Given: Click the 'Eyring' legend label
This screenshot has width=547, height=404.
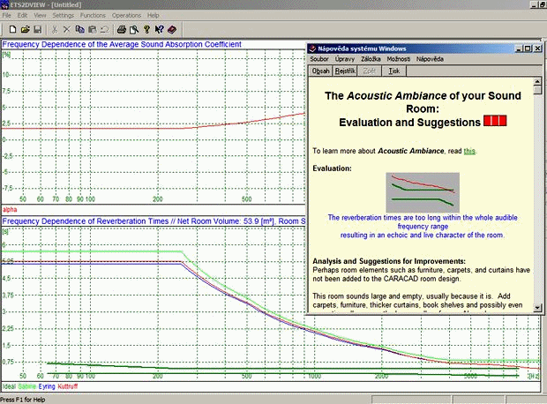Looking at the screenshot, I should point(47,386).
